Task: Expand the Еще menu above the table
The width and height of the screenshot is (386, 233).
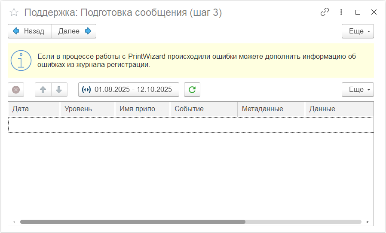Action: point(358,90)
